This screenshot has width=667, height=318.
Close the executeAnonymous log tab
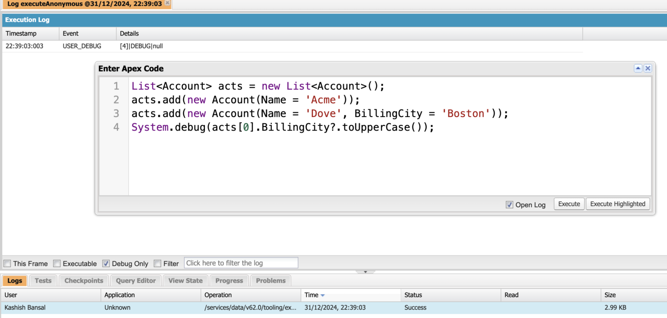click(167, 3)
